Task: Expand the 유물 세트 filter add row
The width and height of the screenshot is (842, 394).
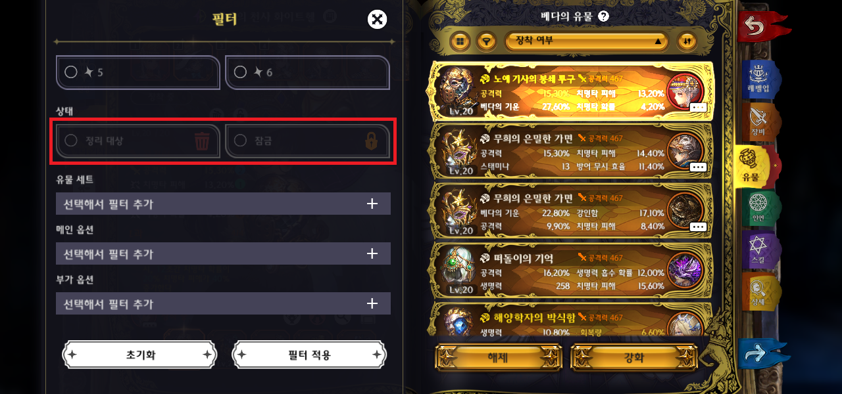Action: pos(223,204)
